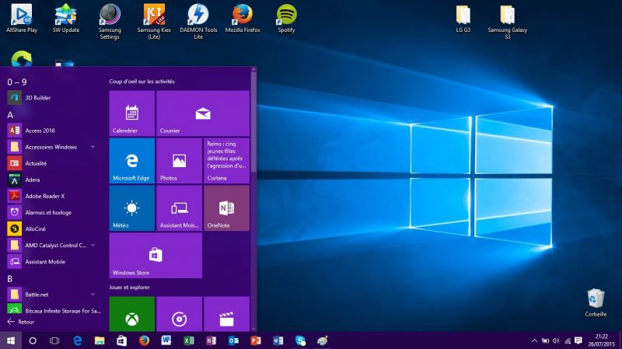Launch the Microsoft Edge tile

click(x=131, y=161)
